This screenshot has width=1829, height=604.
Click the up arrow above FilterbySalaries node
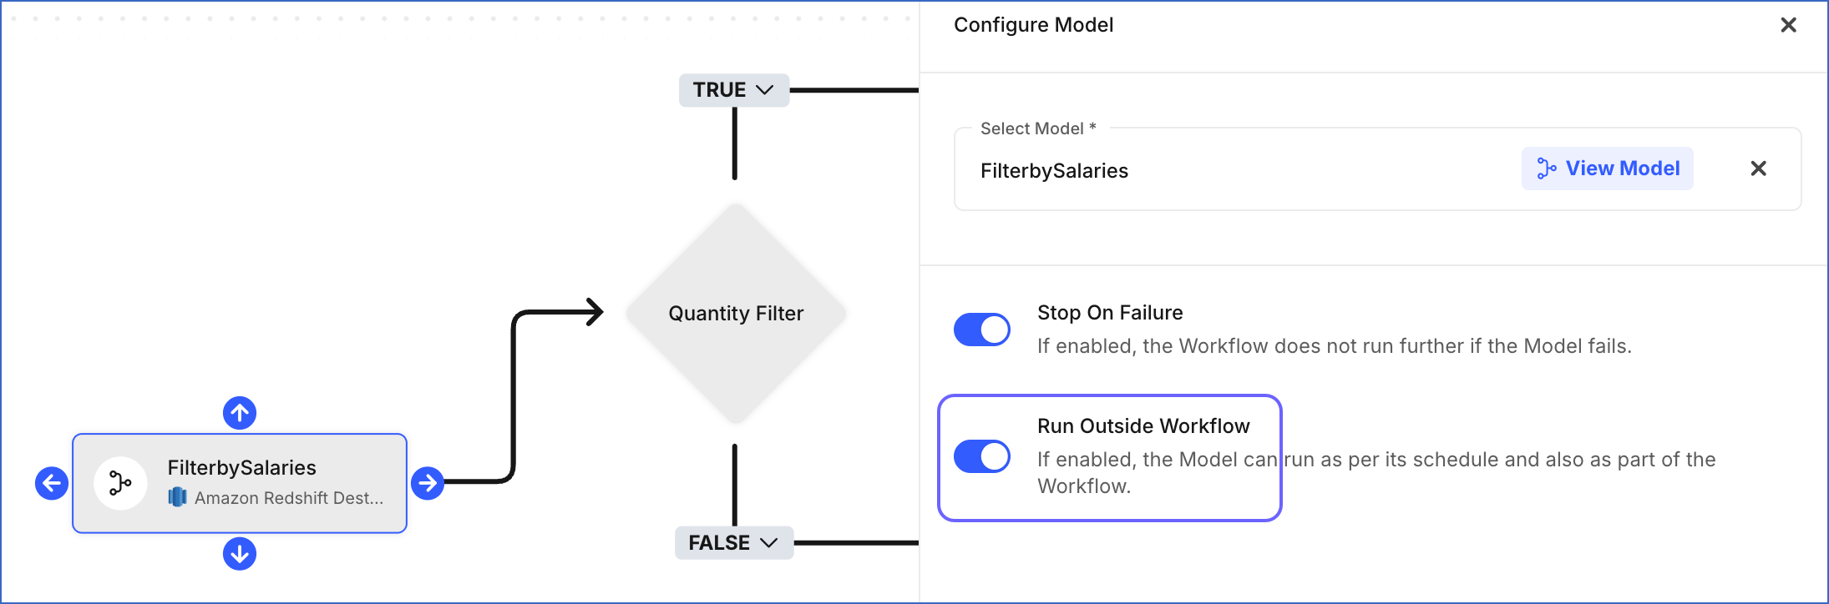coord(240,412)
